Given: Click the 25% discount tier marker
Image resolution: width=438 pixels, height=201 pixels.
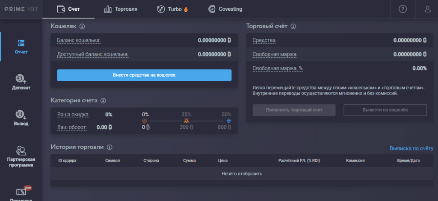Looking at the screenshot, I should pos(186,121).
